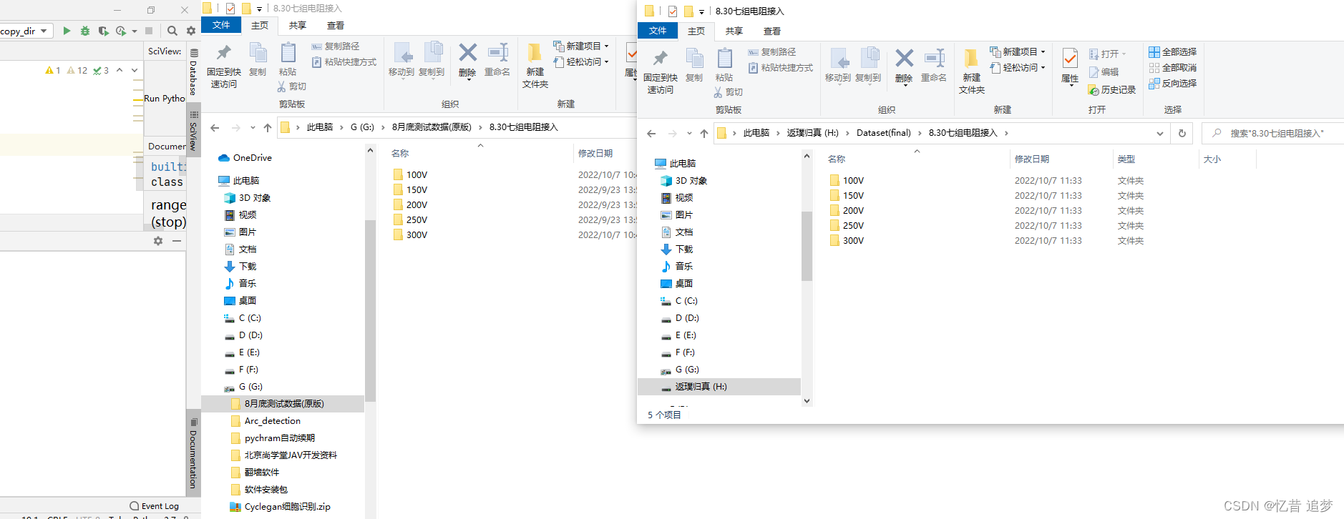
Task: Switch to 共享 tab in right Explorer window
Action: 734,31
